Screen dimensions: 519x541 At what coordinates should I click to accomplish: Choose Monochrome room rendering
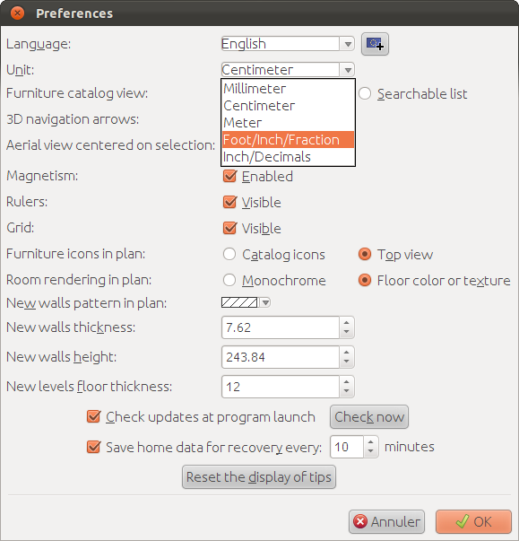point(229,280)
